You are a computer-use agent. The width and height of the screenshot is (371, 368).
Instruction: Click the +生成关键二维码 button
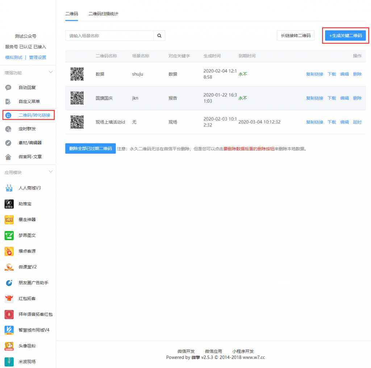(x=345, y=35)
